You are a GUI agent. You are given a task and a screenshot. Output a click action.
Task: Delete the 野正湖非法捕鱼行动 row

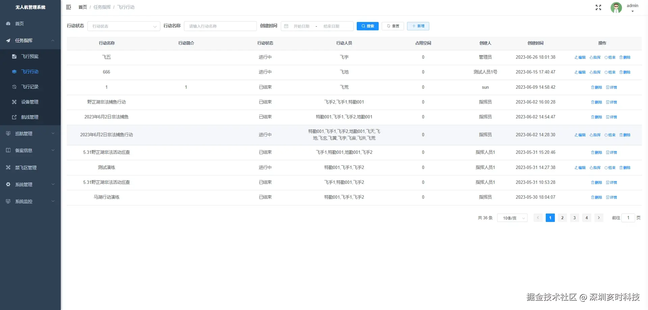(x=596, y=102)
